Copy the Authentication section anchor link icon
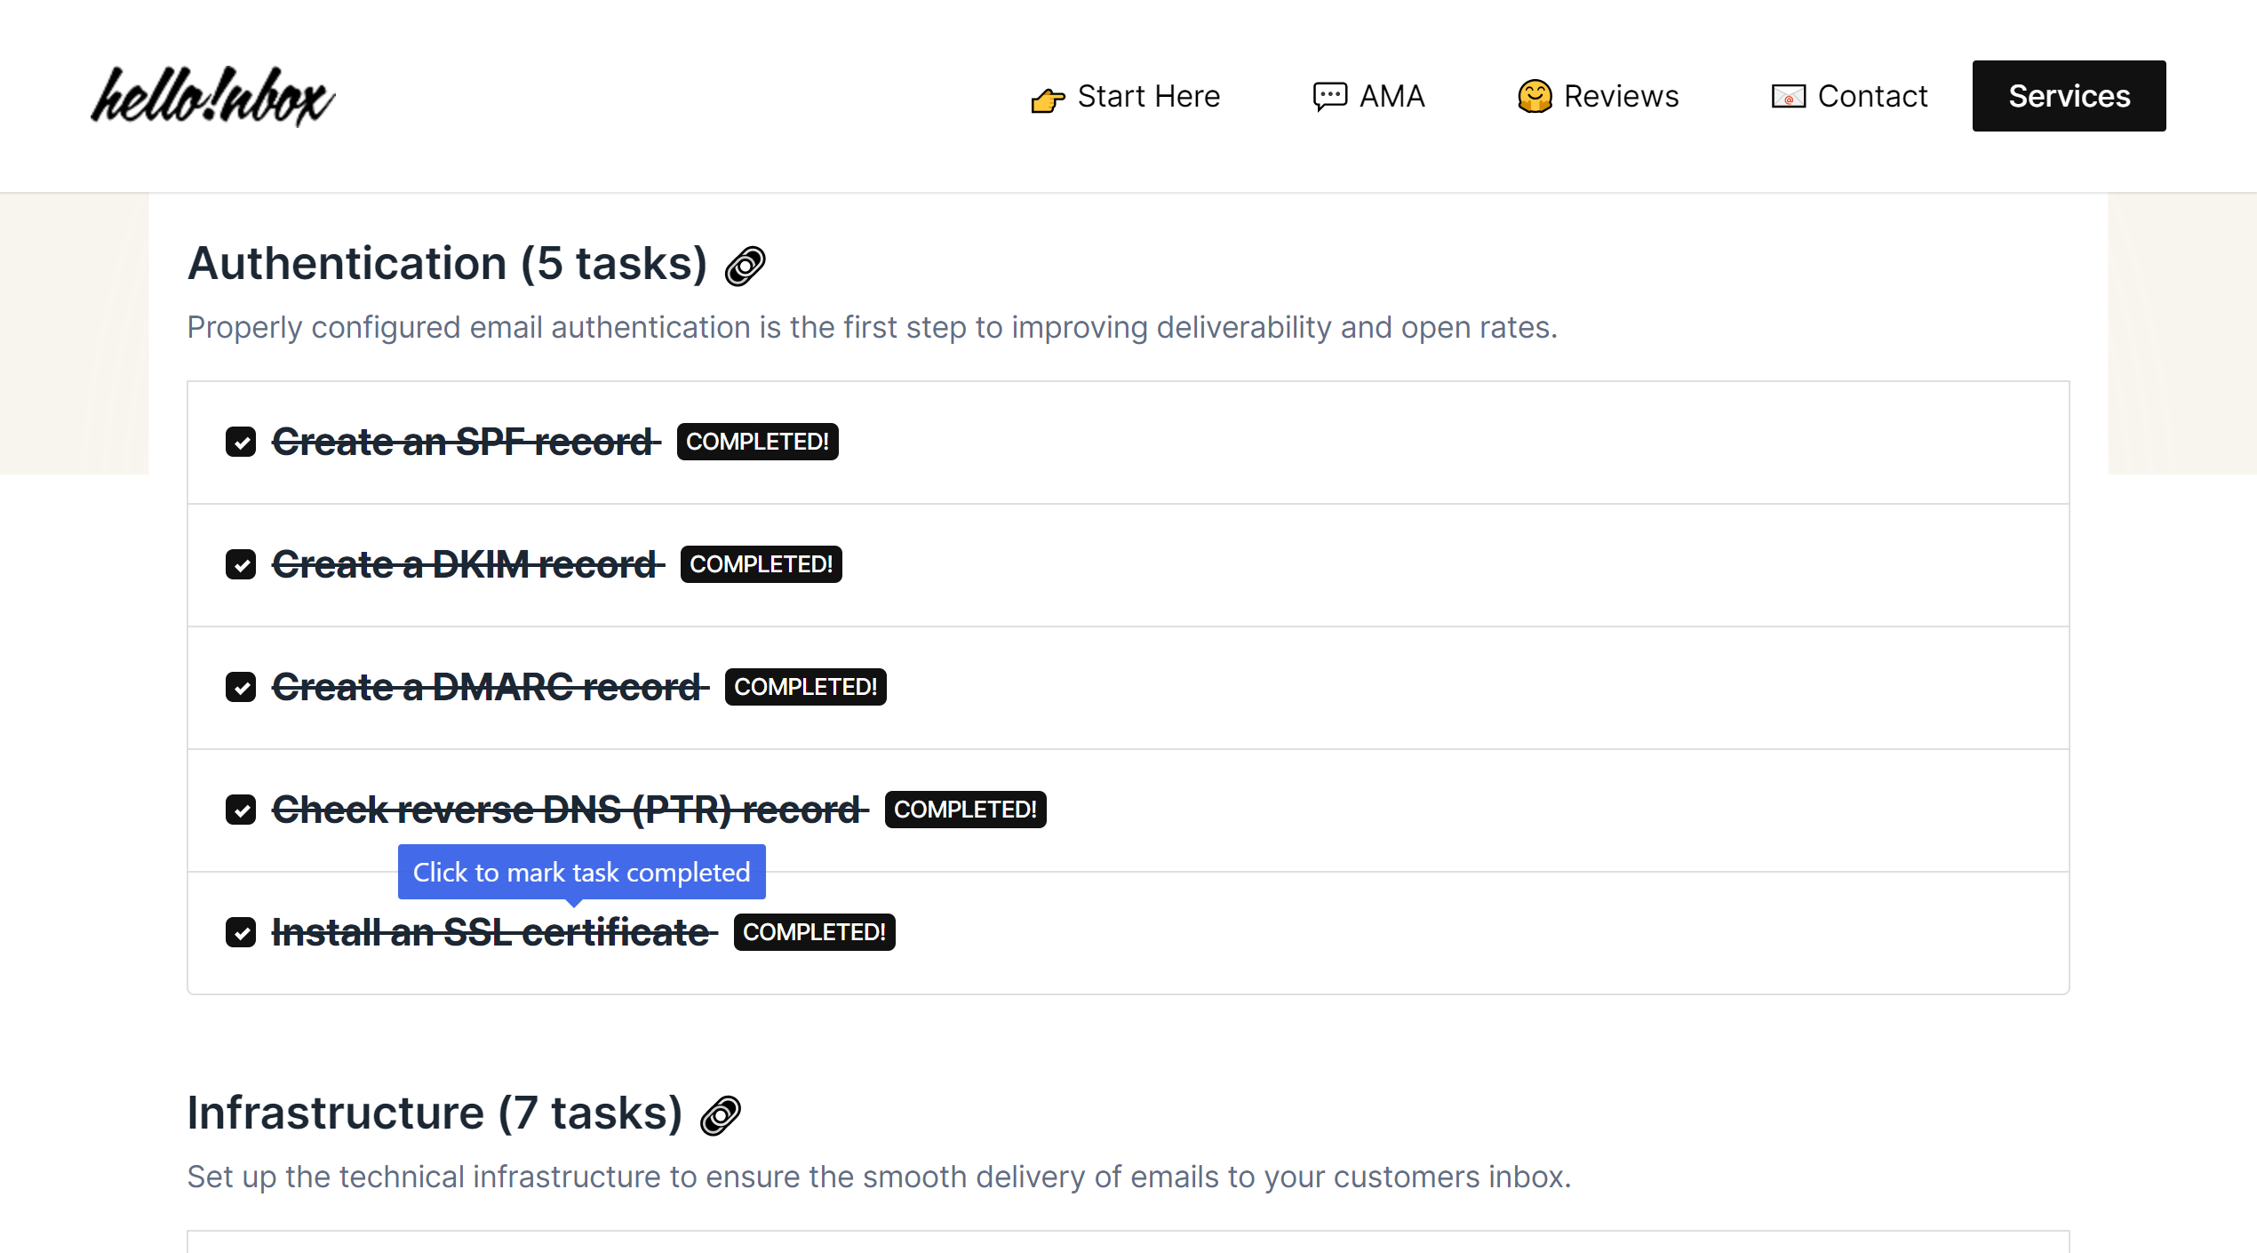Screen dimensions: 2257x1253 pyautogui.click(x=745, y=266)
